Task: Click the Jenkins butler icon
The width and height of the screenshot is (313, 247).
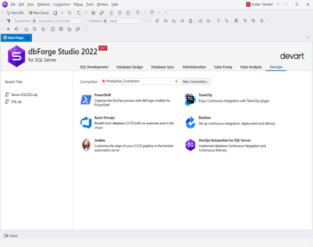Action: 86,145
